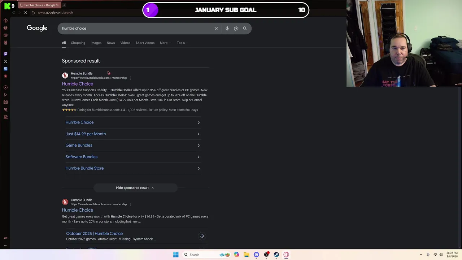Click the January Sub Goal overlay bar
This screenshot has width=462, height=260.
coord(226,10)
